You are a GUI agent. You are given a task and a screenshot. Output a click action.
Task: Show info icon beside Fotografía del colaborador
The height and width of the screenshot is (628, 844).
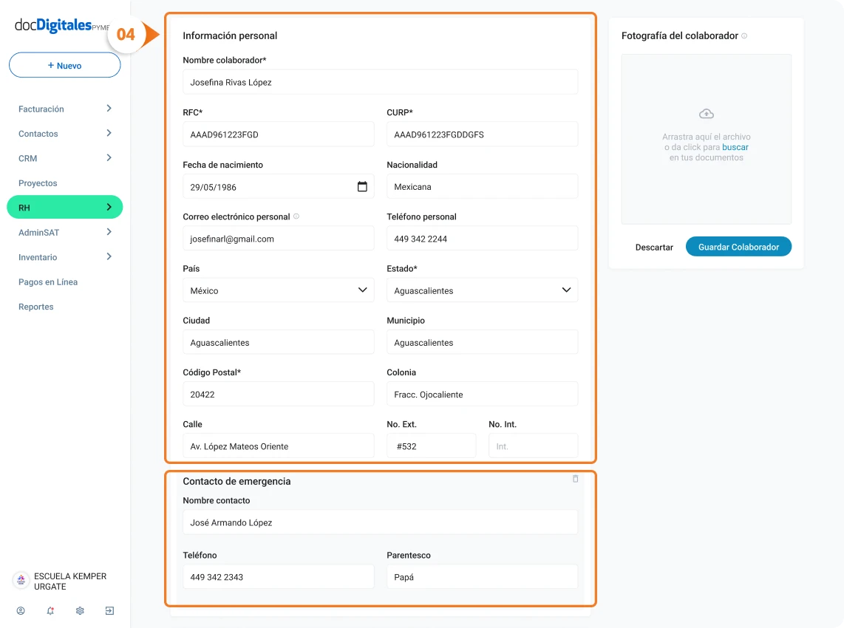click(744, 36)
